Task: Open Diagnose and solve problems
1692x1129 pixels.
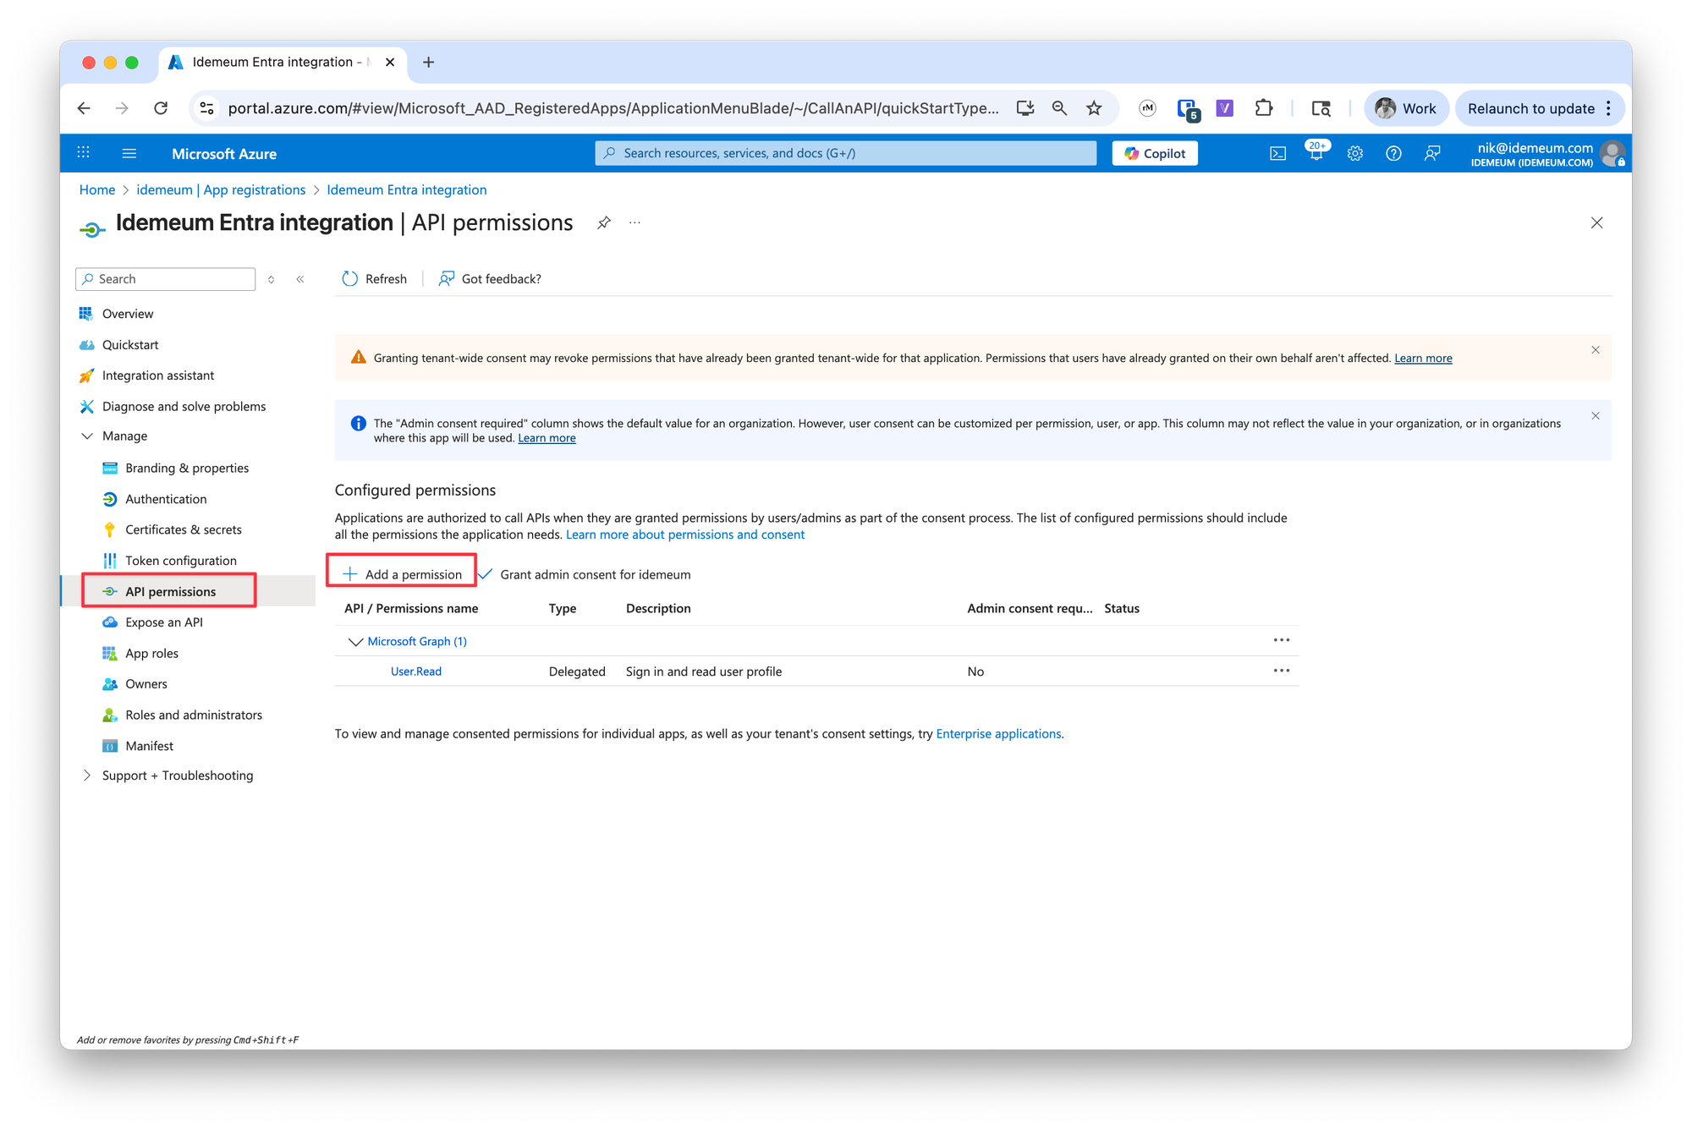Action: click(184, 407)
